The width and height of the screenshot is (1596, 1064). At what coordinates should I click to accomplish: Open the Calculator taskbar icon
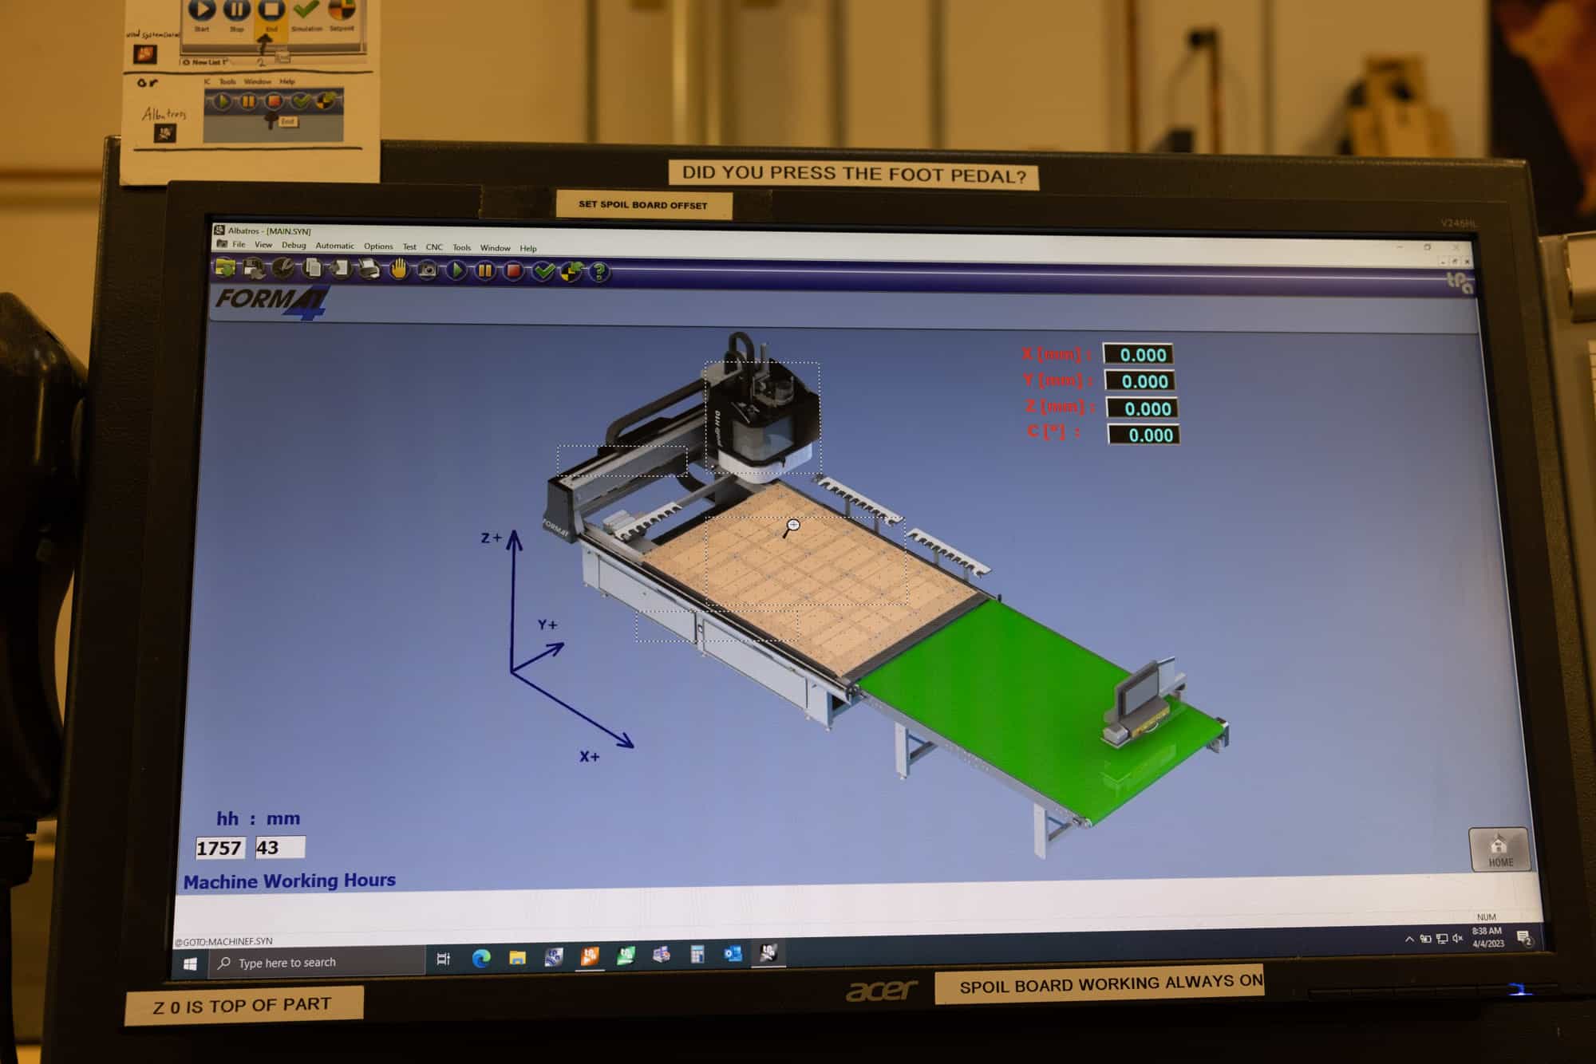pyautogui.click(x=697, y=954)
